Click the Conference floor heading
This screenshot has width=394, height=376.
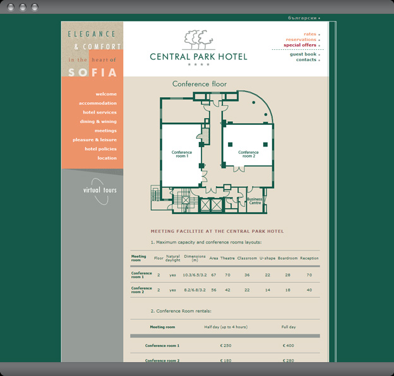pos(200,84)
